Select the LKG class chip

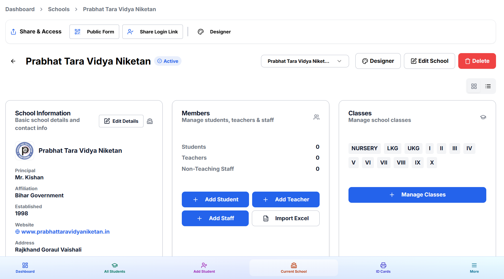pos(393,148)
